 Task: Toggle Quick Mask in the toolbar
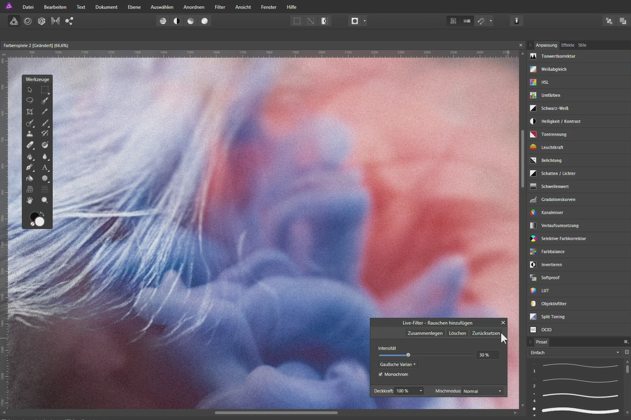coord(355,21)
